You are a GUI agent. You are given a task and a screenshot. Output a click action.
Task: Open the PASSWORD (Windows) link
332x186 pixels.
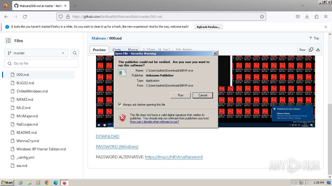point(117,147)
